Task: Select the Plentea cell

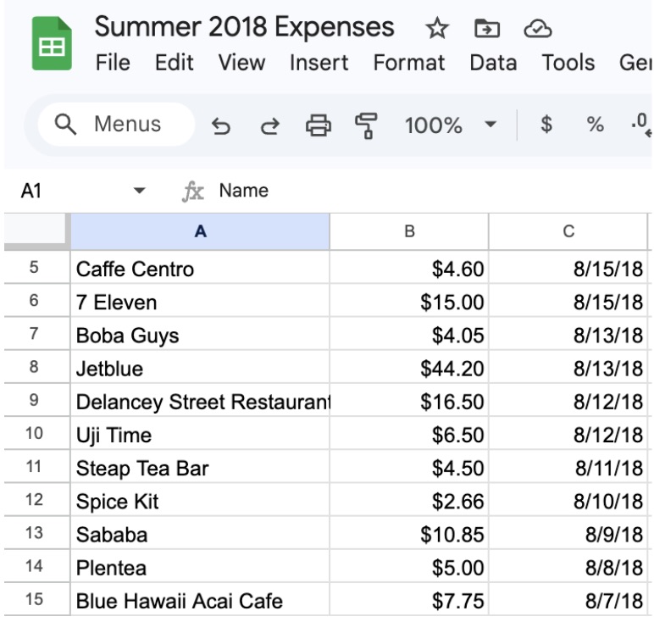Action: [200, 567]
